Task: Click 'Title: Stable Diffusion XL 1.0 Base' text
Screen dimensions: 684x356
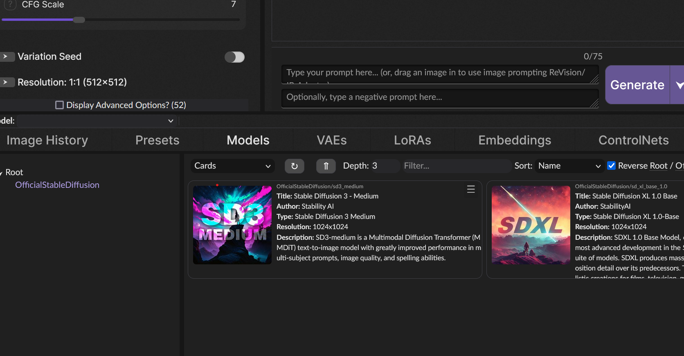Action: coord(626,196)
